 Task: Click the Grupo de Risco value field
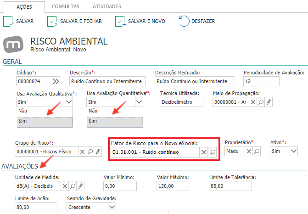46,152
